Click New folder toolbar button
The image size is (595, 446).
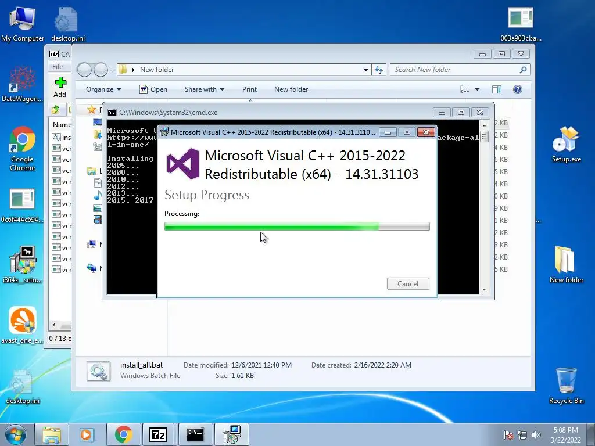click(291, 89)
